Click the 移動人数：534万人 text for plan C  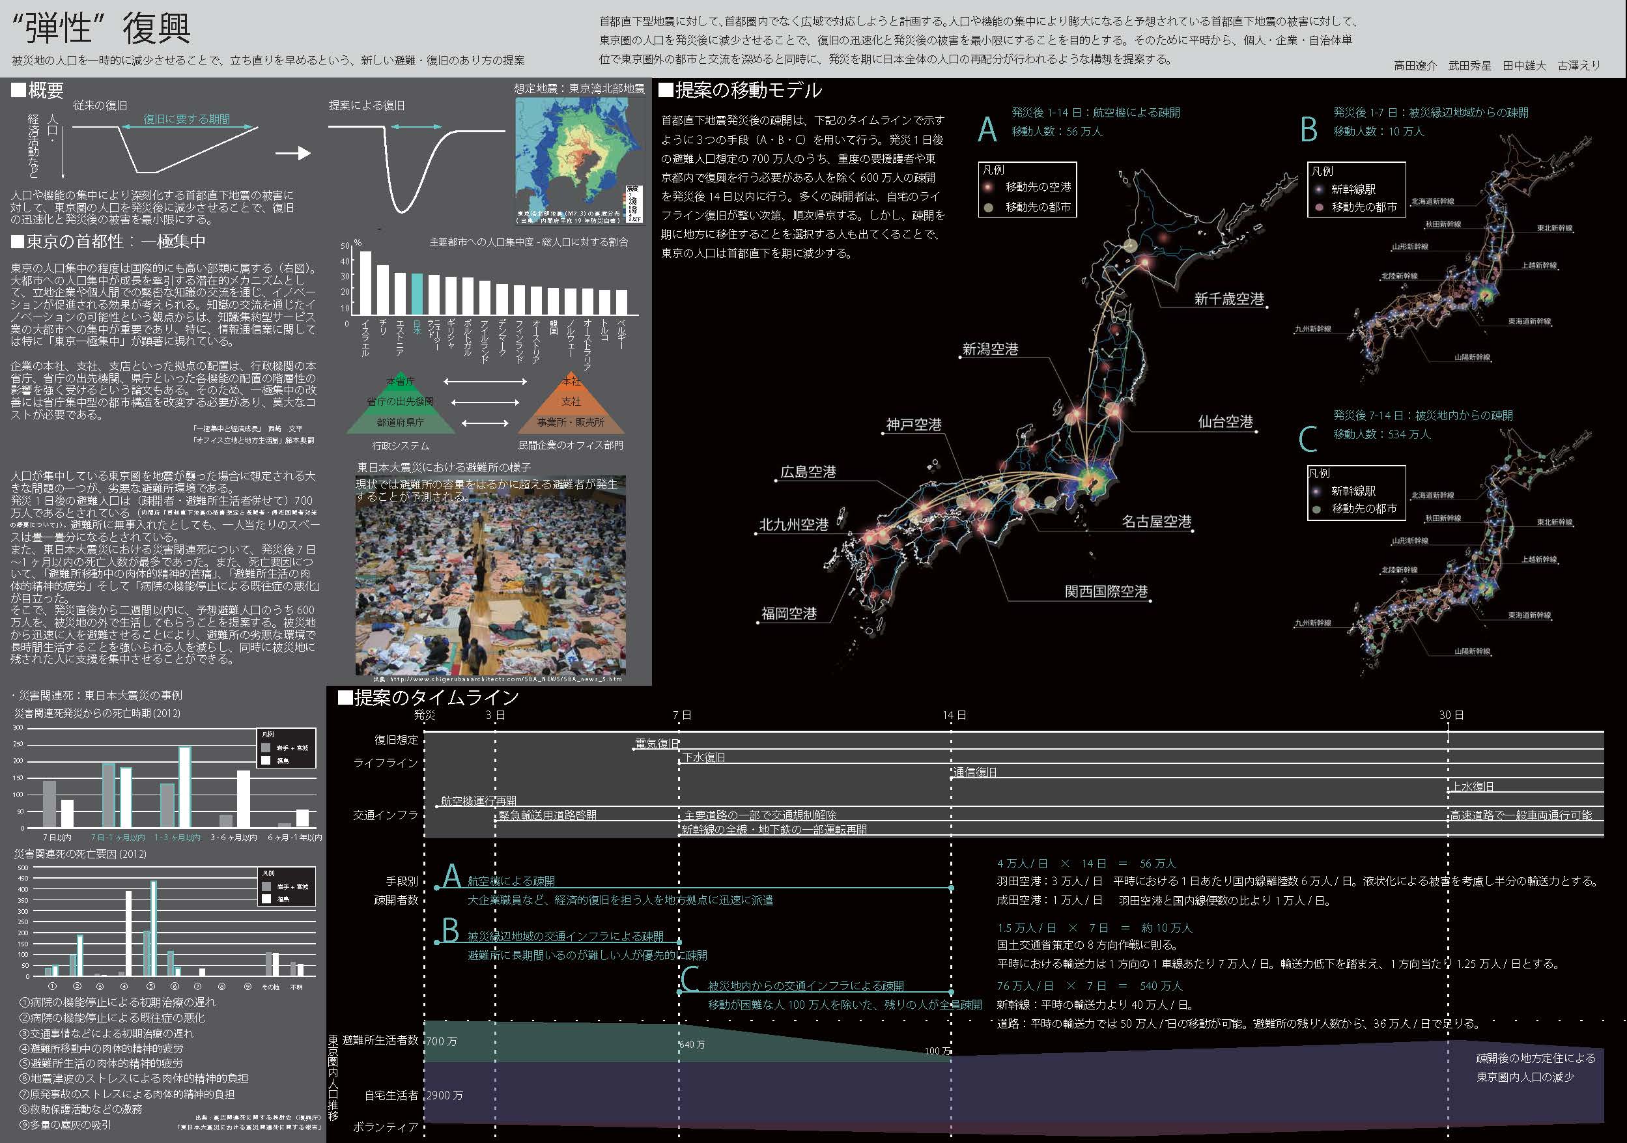[x=1382, y=434]
